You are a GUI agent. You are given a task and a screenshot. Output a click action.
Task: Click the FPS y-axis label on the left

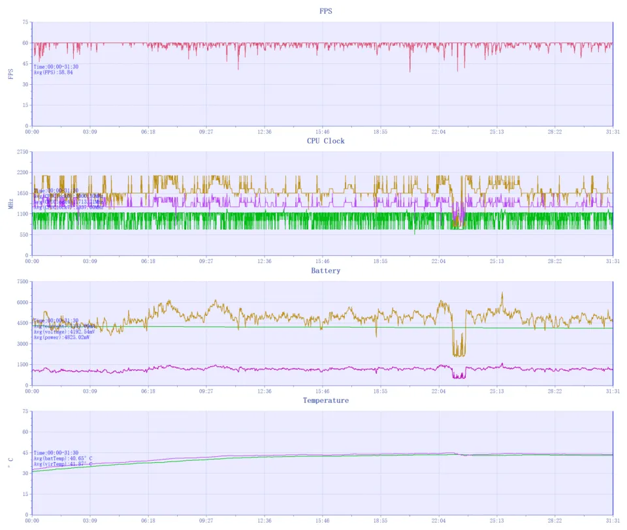coord(10,74)
